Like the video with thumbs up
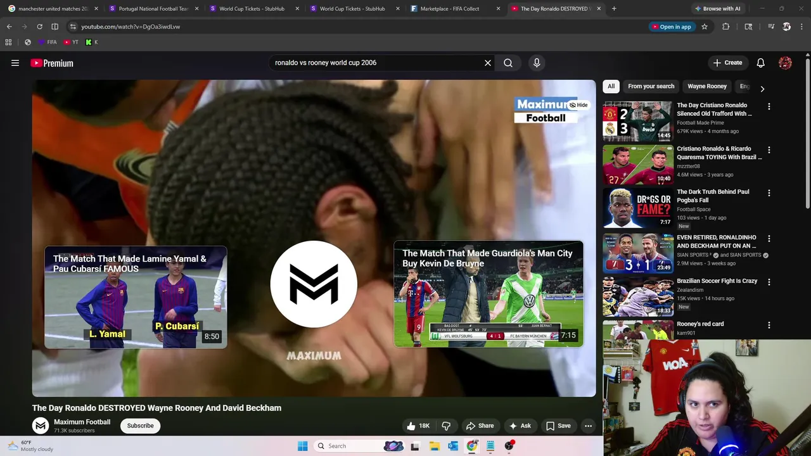The height and width of the screenshot is (456, 811). pos(418,426)
